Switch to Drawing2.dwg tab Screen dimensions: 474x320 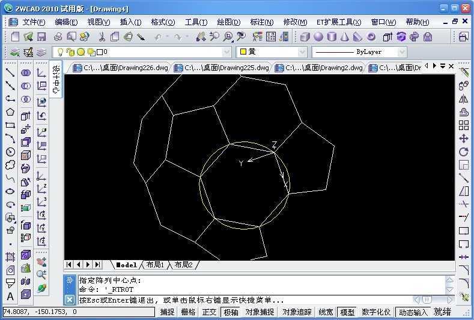tap(320, 68)
